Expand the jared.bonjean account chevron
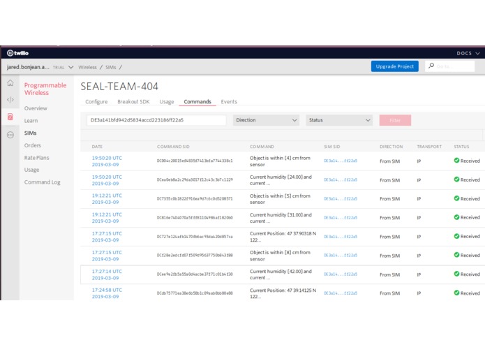The image size is (485, 345). 71,67
